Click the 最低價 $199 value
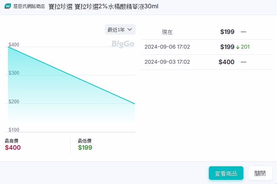Image resolution: width=277 pixels, height=184 pixels. [85, 147]
